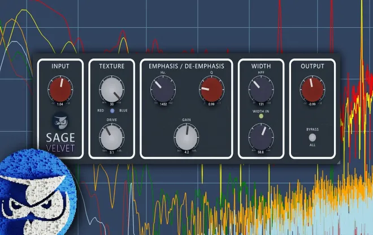Click the HPF value 131

[x=261, y=104]
